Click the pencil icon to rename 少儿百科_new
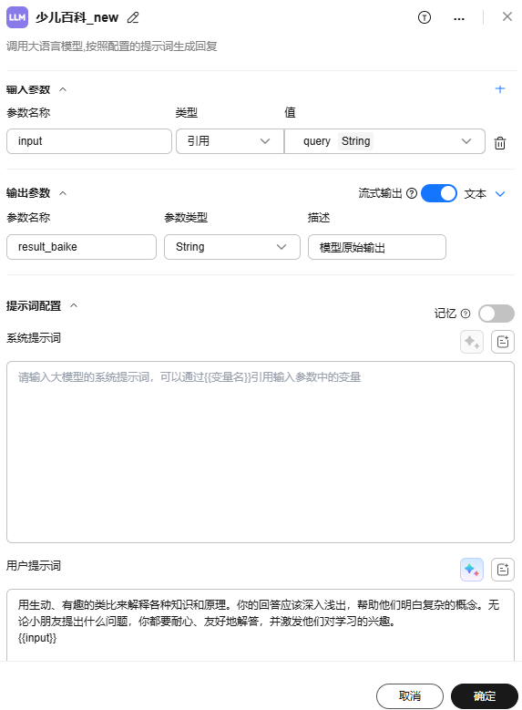This screenshot has width=522, height=710. click(x=133, y=17)
